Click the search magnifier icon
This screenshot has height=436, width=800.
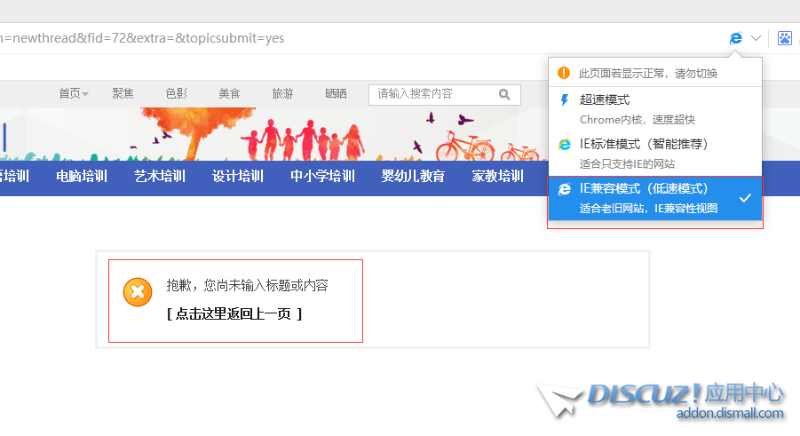(504, 94)
